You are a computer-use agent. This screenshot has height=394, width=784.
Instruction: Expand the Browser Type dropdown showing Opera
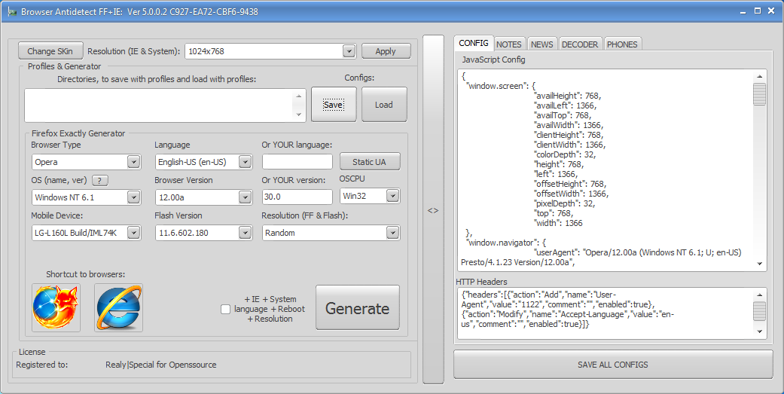[133, 162]
